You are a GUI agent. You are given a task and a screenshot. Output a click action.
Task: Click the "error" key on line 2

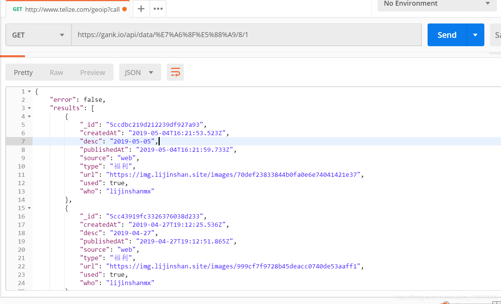pos(63,100)
